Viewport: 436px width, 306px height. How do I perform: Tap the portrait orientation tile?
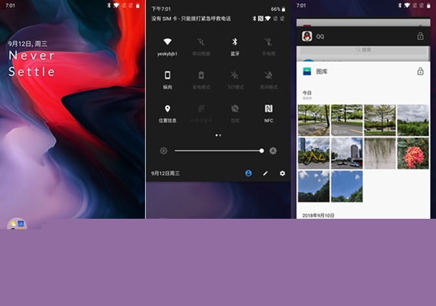167,76
